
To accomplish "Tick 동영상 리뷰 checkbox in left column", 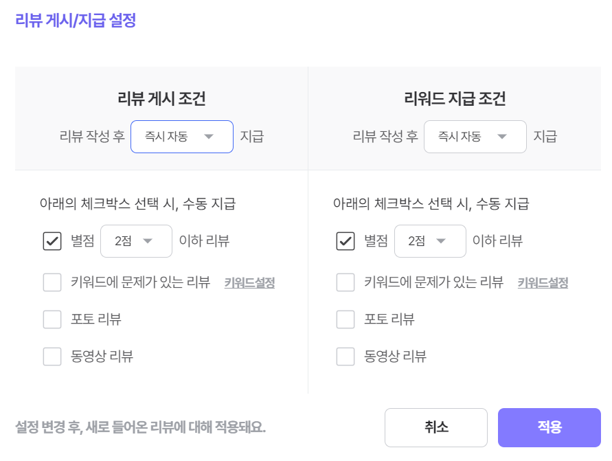I will [x=52, y=357].
